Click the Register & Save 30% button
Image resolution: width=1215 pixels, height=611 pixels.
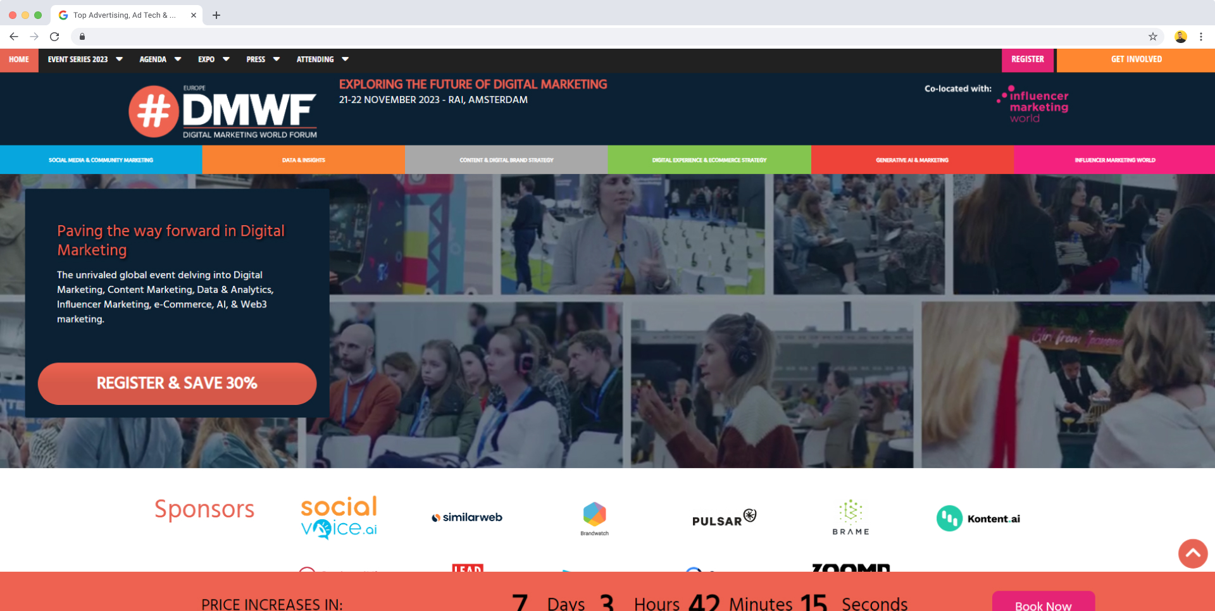click(177, 383)
